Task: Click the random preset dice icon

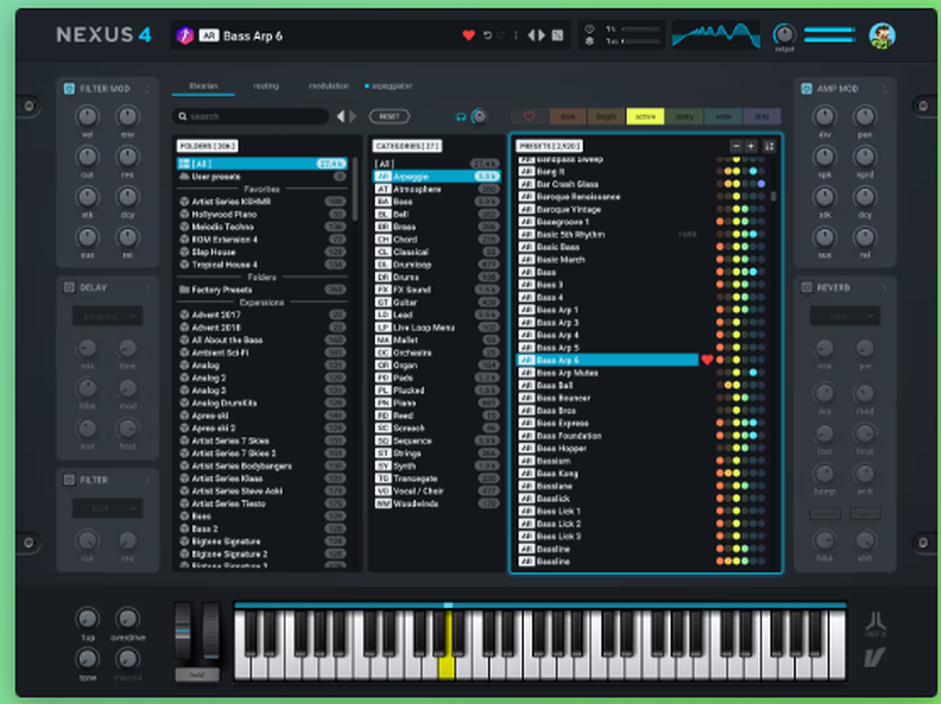Action: [x=557, y=36]
